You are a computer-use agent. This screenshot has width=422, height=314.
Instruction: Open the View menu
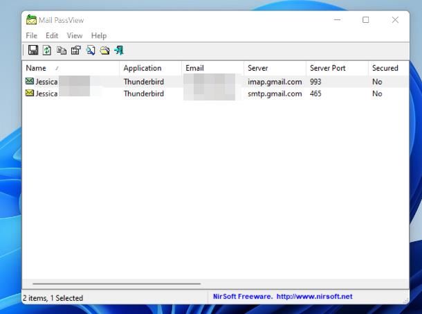[x=75, y=35]
